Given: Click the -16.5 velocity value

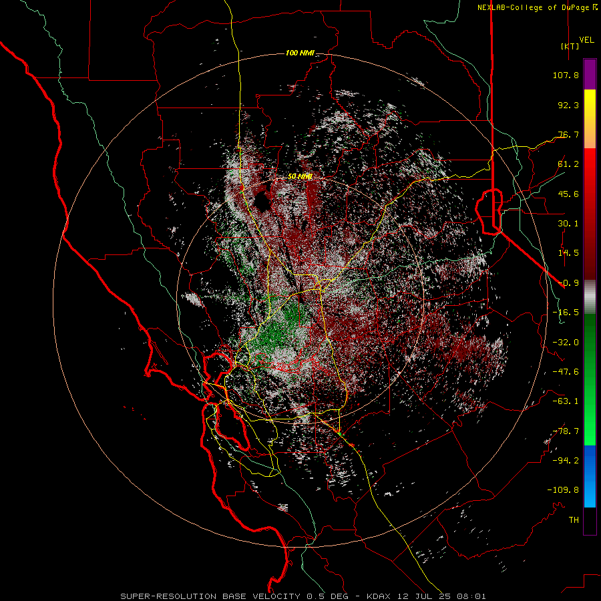Looking at the screenshot, I should [x=566, y=313].
